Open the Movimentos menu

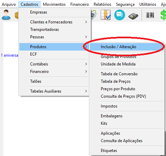tap(54, 4)
